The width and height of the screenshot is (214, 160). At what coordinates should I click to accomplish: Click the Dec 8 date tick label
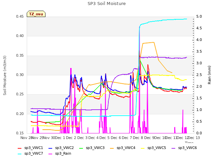[138, 138]
